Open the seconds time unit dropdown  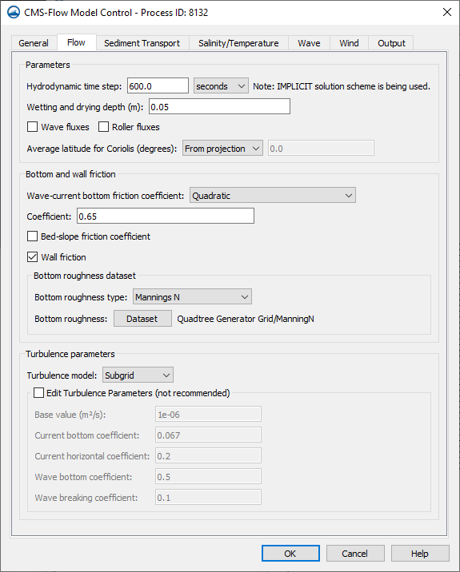[221, 85]
